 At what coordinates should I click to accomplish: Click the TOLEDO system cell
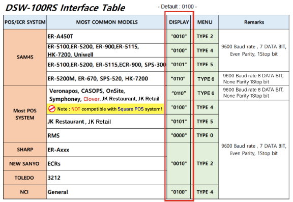(25, 178)
